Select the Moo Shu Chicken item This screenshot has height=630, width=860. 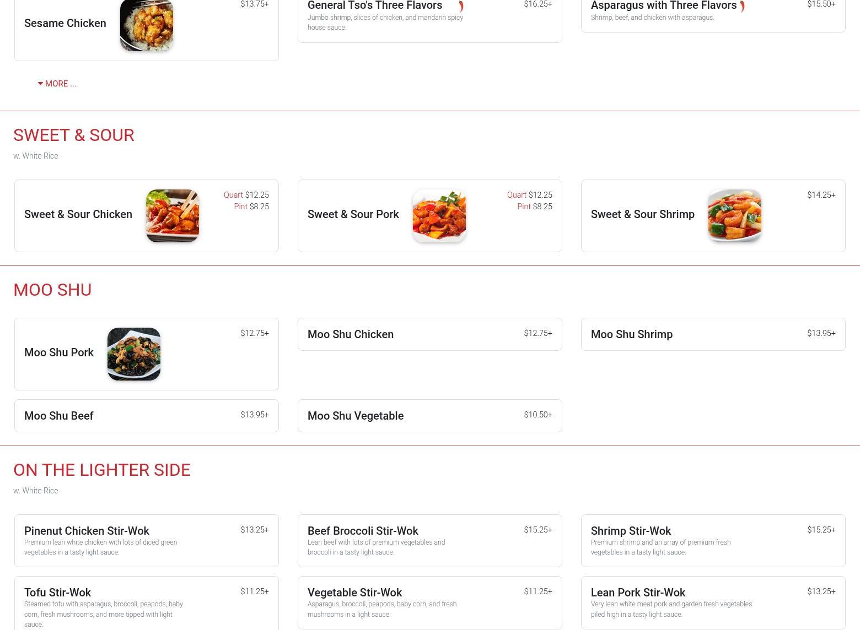[430, 334]
